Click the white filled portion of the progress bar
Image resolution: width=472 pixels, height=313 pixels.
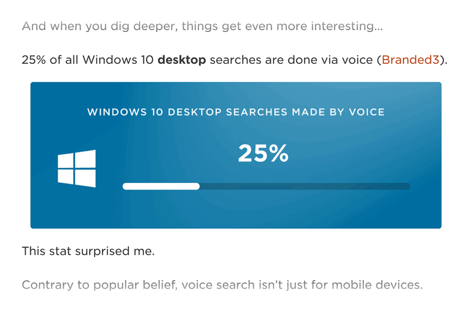(x=161, y=186)
